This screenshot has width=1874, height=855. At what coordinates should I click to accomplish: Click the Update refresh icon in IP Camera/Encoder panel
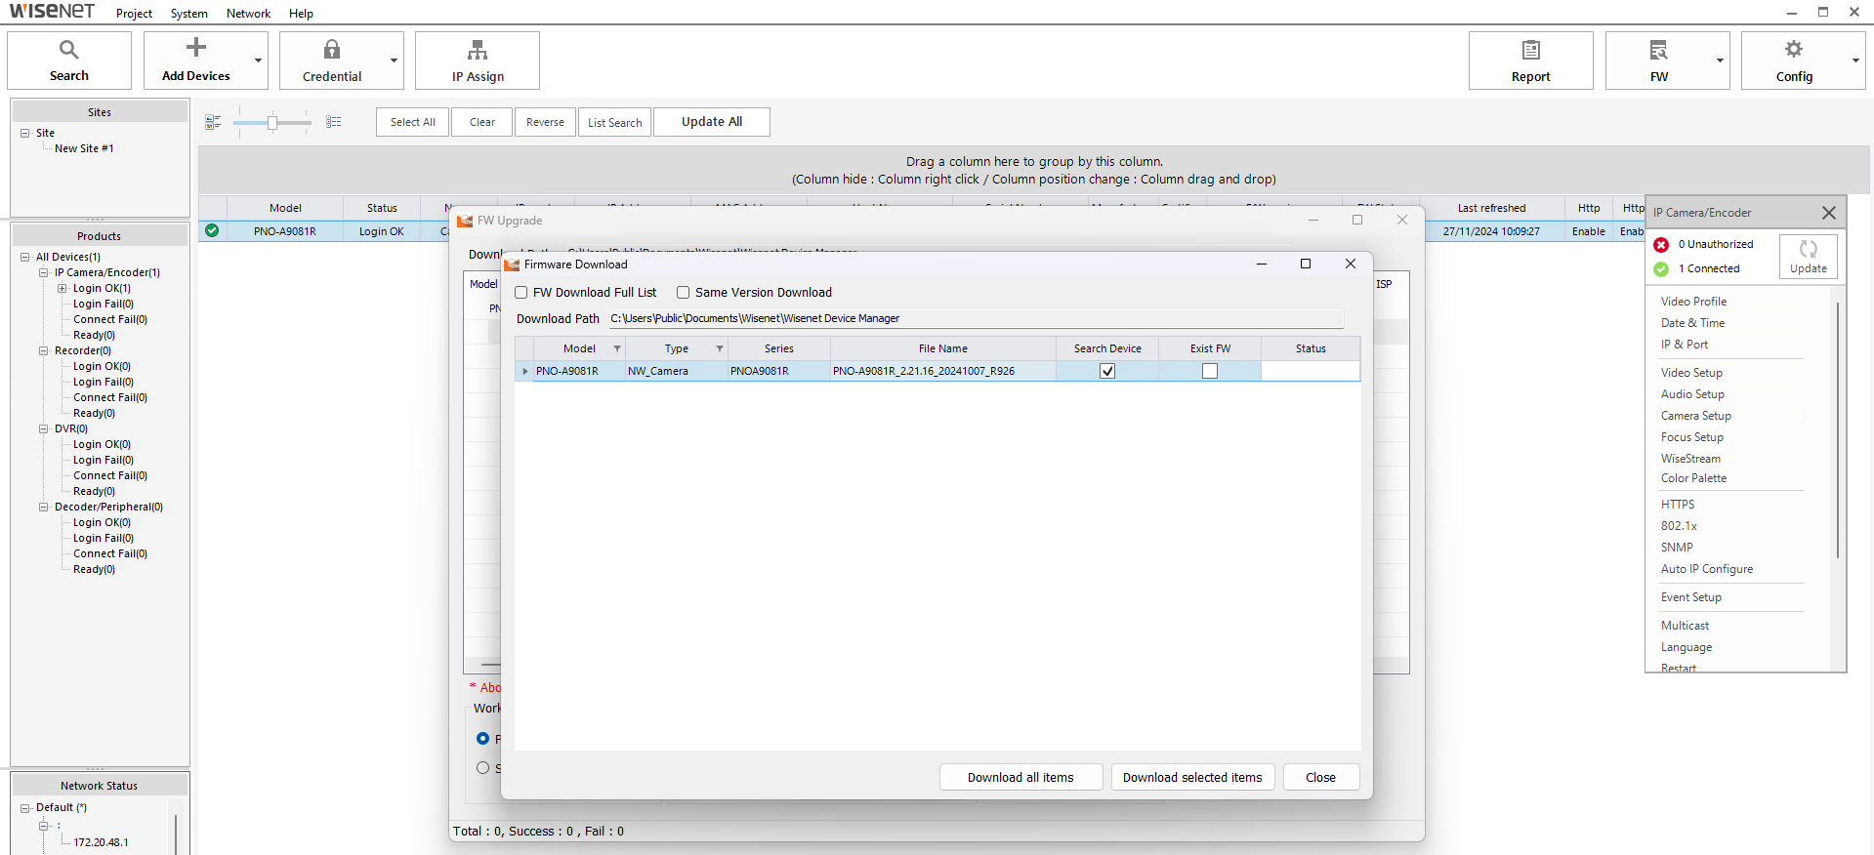tap(1808, 249)
